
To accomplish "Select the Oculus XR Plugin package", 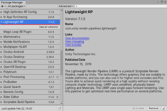I will click(x=30, y=62).
